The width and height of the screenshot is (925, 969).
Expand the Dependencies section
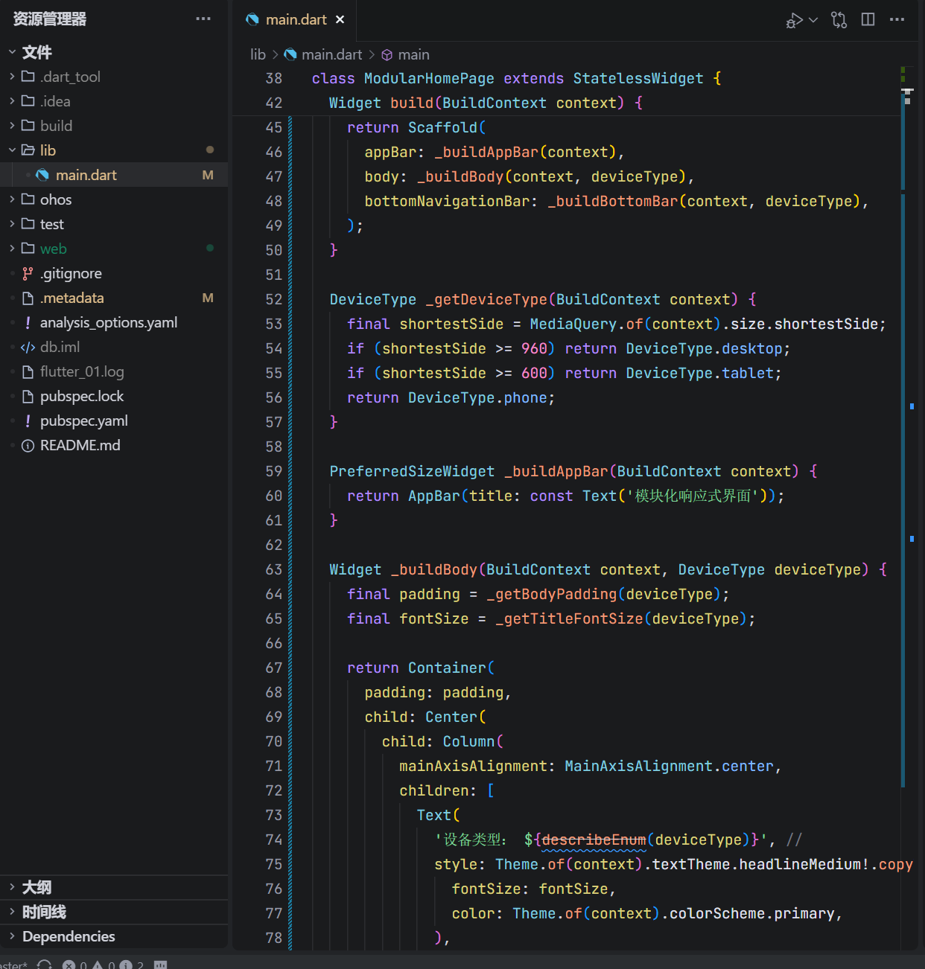click(114, 936)
